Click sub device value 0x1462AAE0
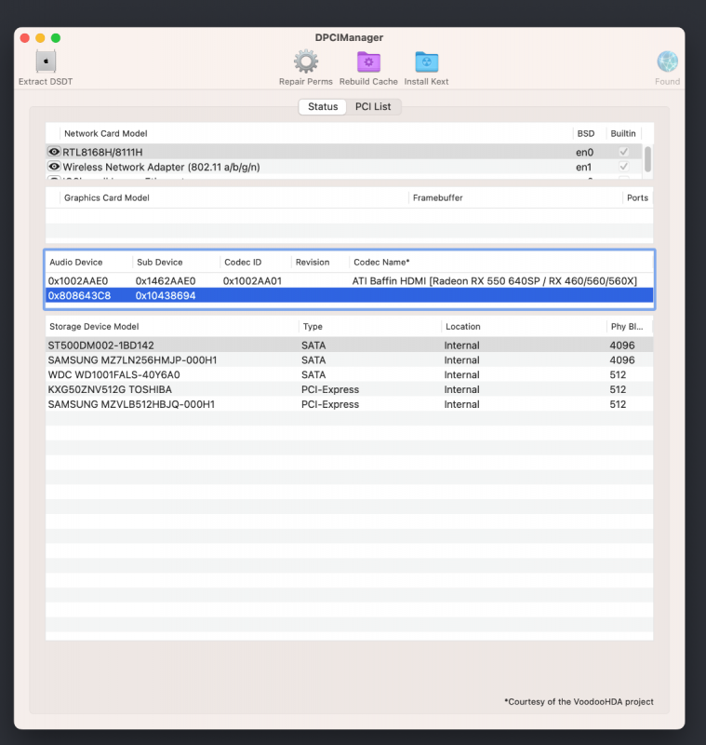706x745 pixels. (166, 281)
